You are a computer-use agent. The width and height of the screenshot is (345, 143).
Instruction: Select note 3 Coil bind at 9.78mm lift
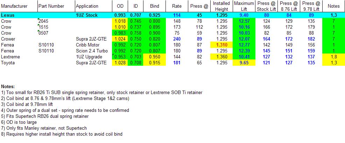[27, 104]
